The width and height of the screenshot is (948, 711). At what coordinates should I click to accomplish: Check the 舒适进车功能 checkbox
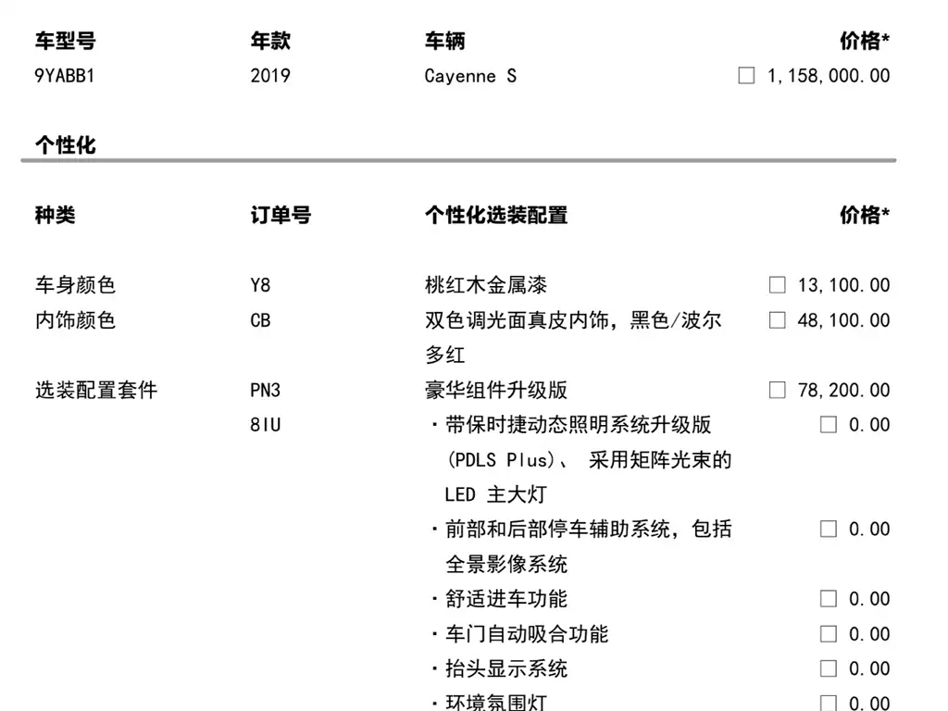tap(829, 599)
